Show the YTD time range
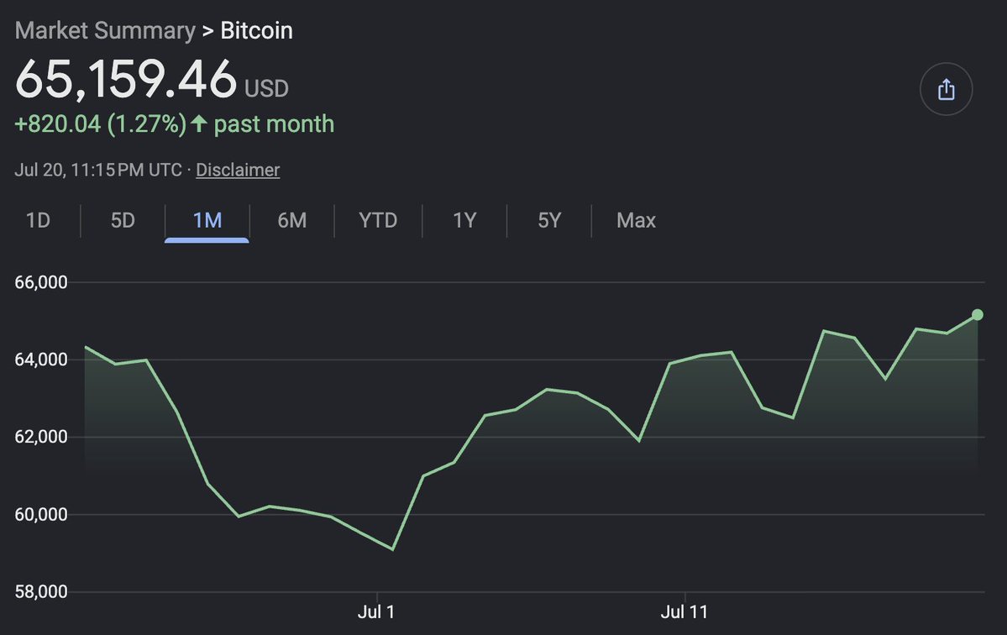This screenshot has width=1007, height=635. coord(378,220)
